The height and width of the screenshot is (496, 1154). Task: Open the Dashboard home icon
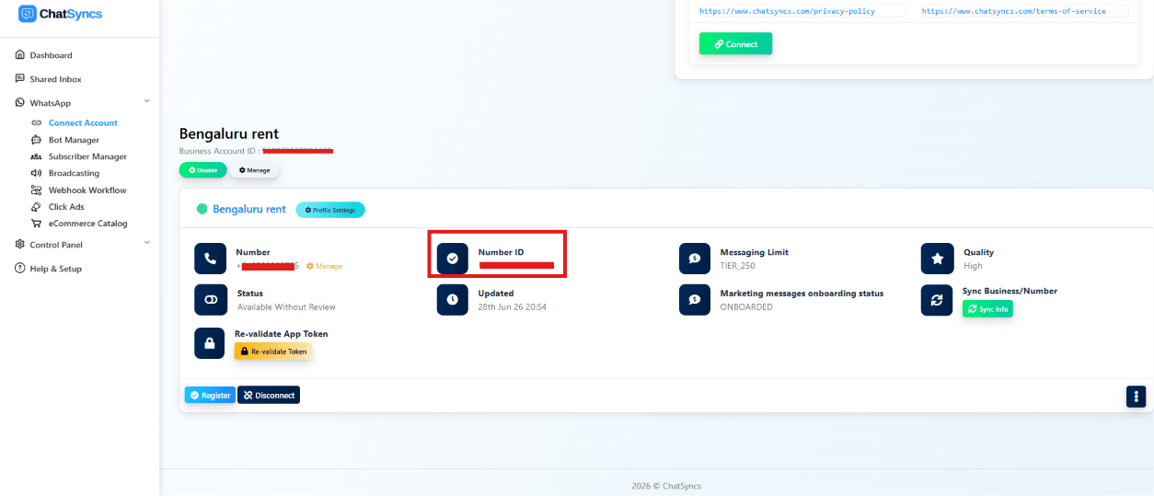[x=20, y=55]
